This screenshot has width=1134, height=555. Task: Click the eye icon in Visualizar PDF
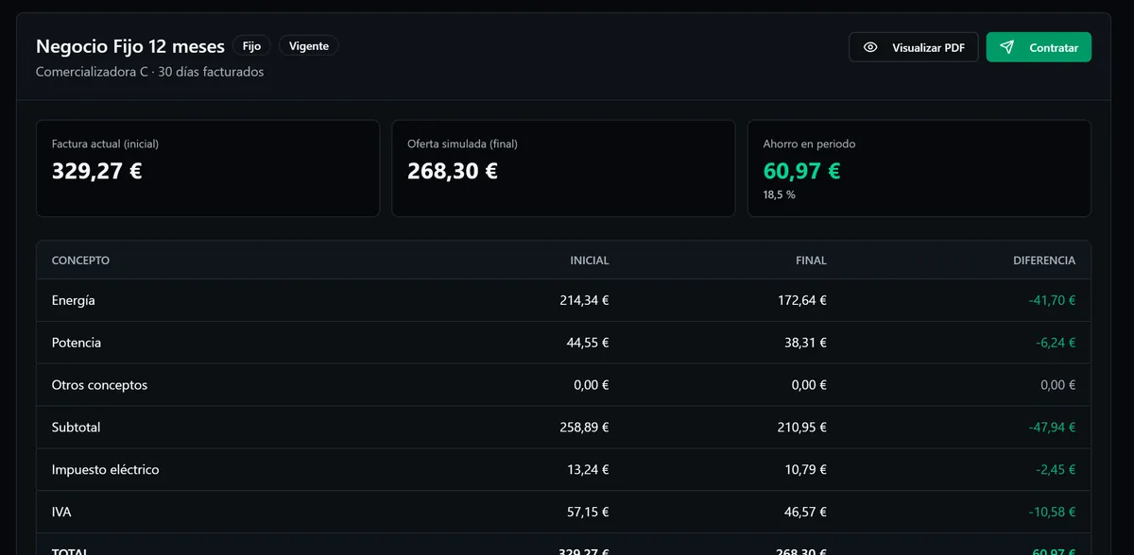pos(870,47)
